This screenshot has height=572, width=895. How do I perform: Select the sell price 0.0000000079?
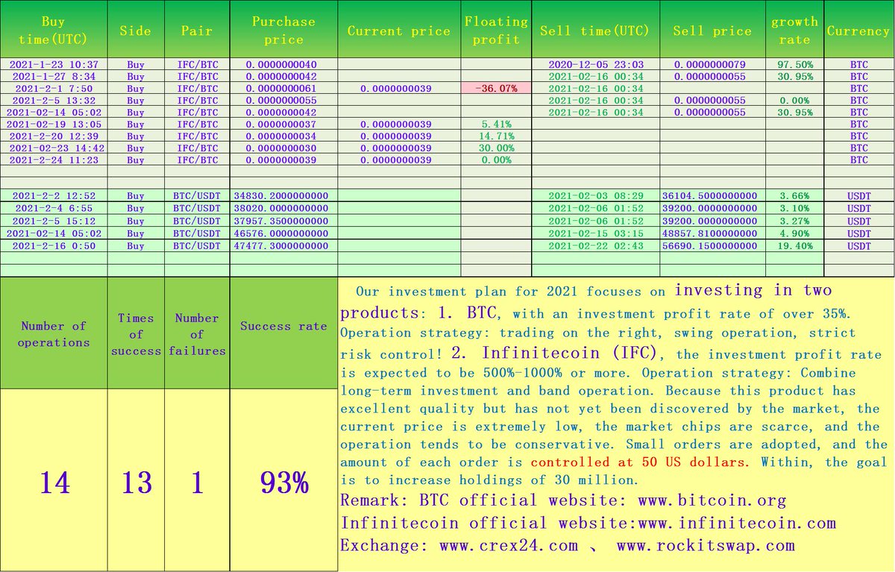712,65
